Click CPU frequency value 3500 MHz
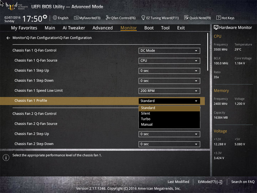The width and height of the screenshot is (257, 193). 221,50
